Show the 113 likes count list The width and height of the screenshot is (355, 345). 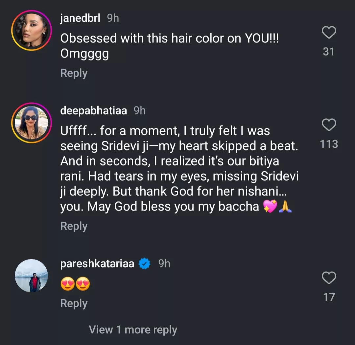[x=329, y=144]
